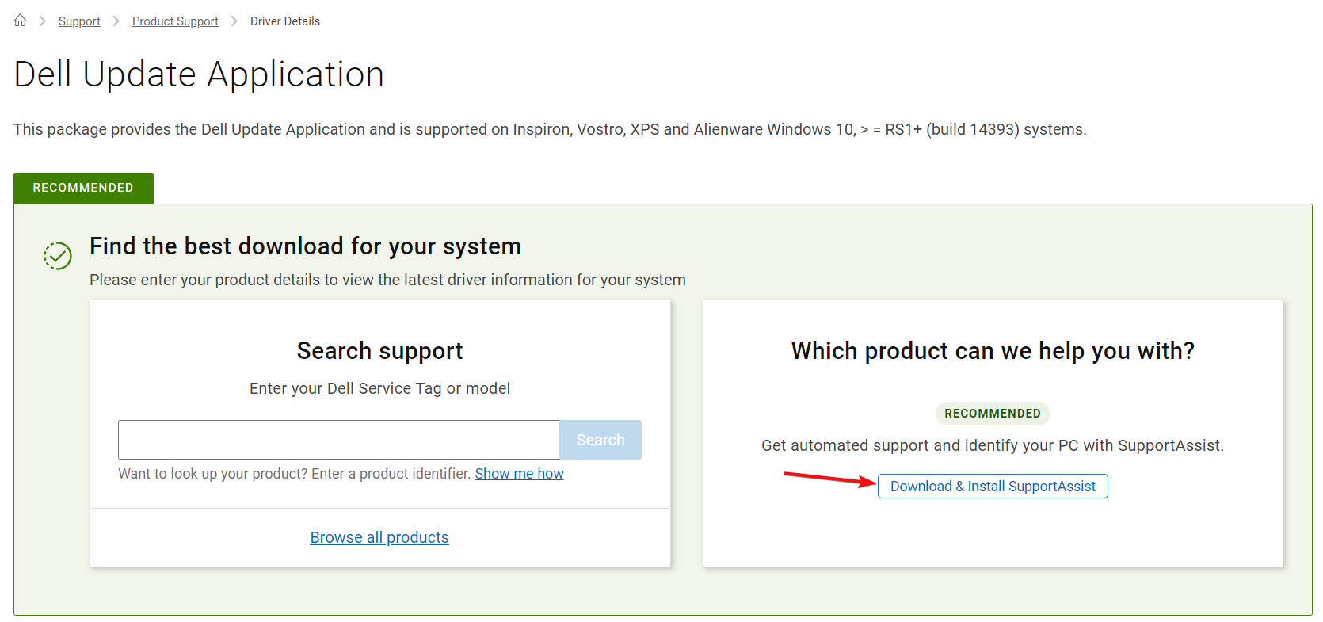Click the package description paragraph
1323x622 pixels.
(x=550, y=129)
